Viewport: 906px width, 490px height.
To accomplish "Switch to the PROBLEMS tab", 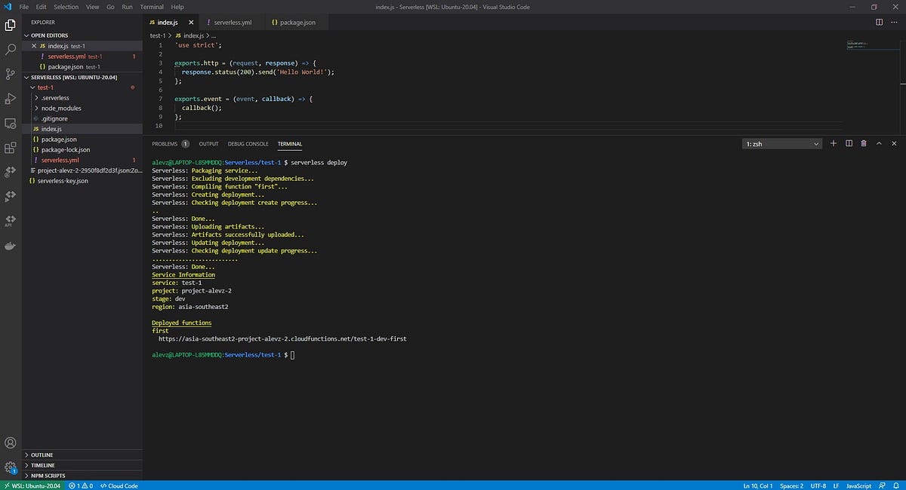I will coord(165,143).
